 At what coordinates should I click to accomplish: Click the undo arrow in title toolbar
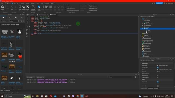pyautogui.click(x=17, y=3)
